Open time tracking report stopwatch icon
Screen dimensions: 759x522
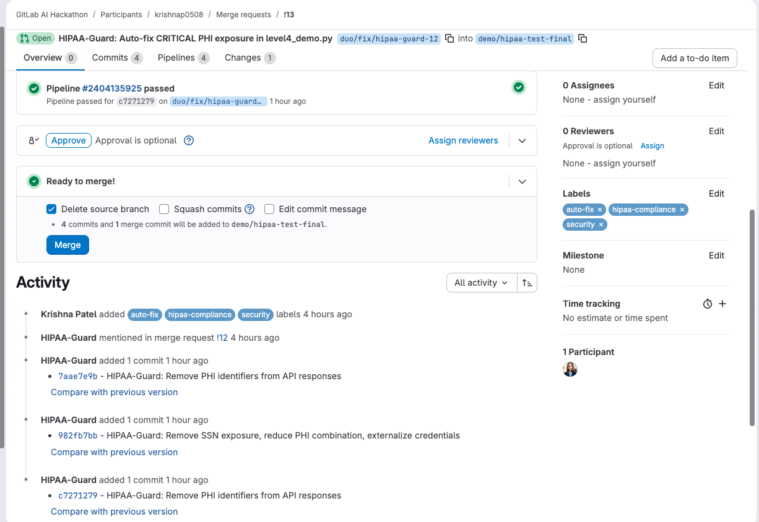pos(708,304)
